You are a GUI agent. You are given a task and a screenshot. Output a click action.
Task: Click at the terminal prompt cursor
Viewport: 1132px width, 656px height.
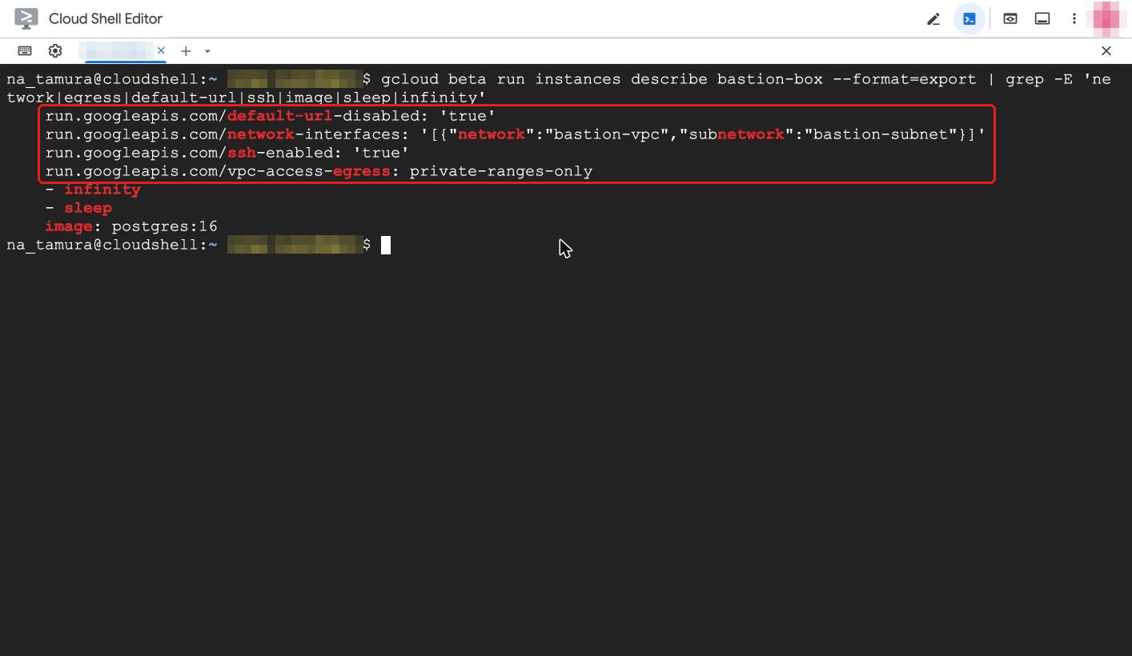(x=386, y=245)
